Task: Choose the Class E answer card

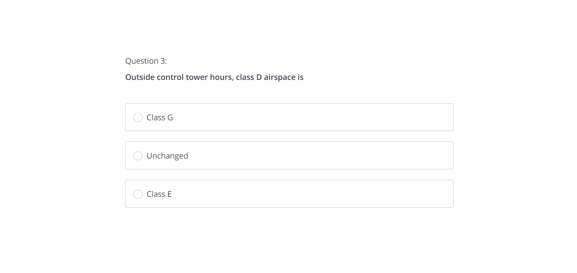Action: pos(289,194)
